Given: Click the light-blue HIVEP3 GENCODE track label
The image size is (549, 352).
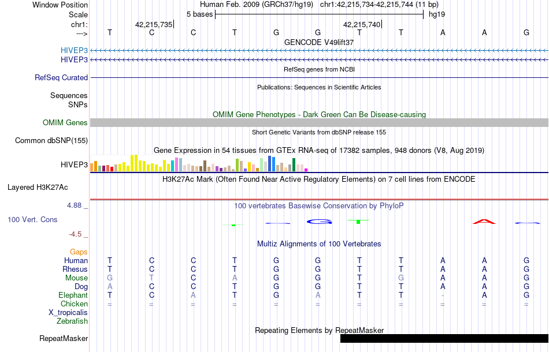Looking at the screenshot, I should click(x=74, y=50).
